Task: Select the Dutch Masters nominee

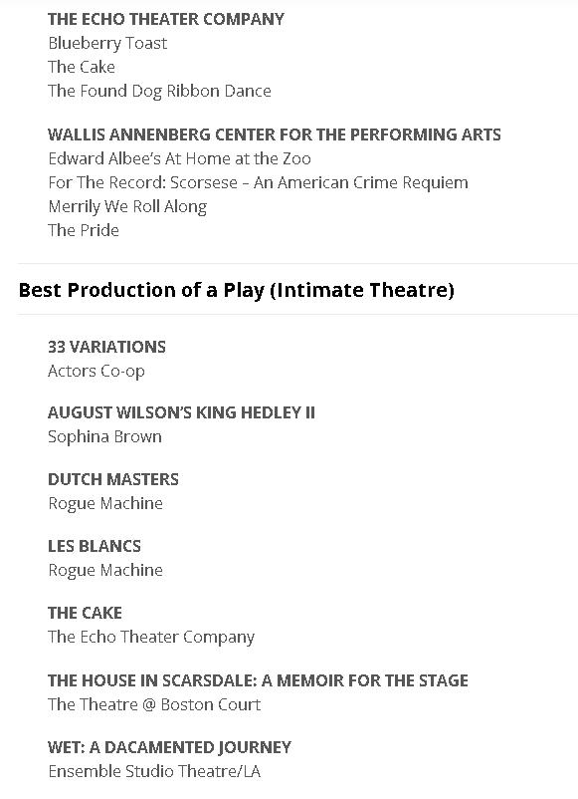Action: (113, 479)
